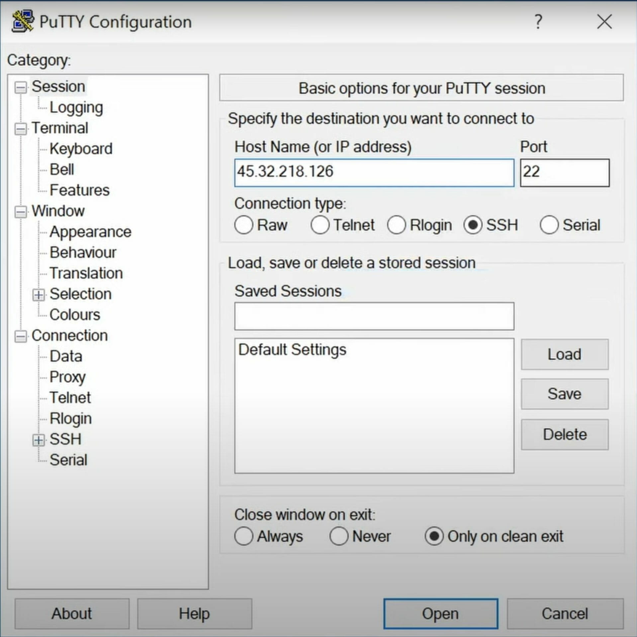The width and height of the screenshot is (637, 637).
Task: Open the Session category
Action: [58, 87]
